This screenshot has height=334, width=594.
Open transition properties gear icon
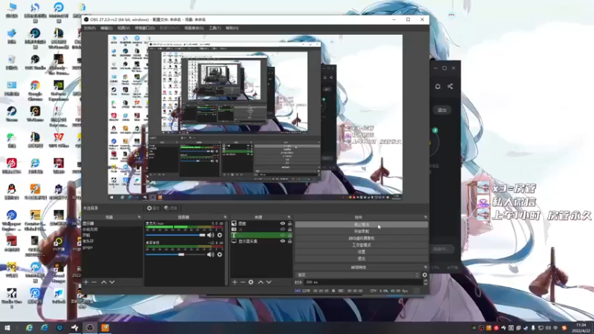point(425,275)
